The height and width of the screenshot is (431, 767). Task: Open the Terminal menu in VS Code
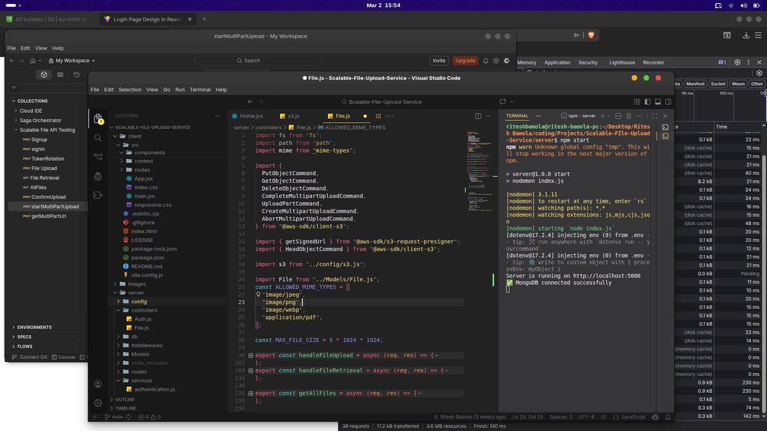(200, 90)
